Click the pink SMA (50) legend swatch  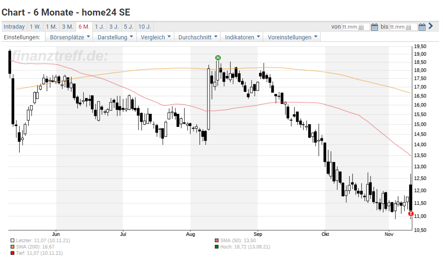click(x=217, y=240)
